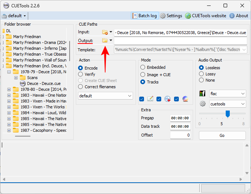Click the flac format icon beside dropdown
The width and height of the screenshot is (251, 194).
[203, 94]
